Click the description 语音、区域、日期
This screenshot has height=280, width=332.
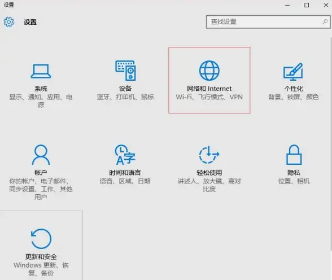coord(125,181)
